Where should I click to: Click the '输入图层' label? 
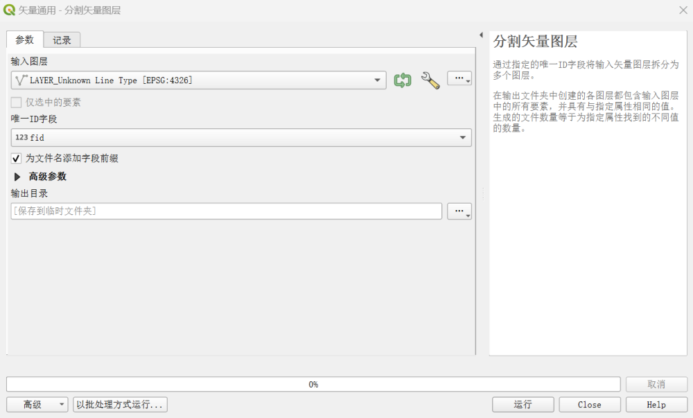coord(29,62)
